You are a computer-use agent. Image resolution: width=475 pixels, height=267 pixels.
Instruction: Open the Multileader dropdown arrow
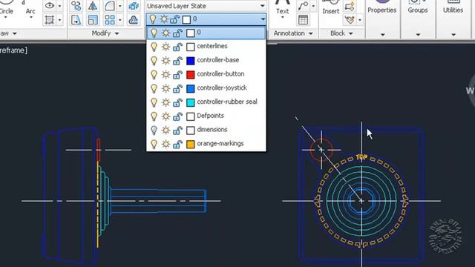tap(313, 6)
